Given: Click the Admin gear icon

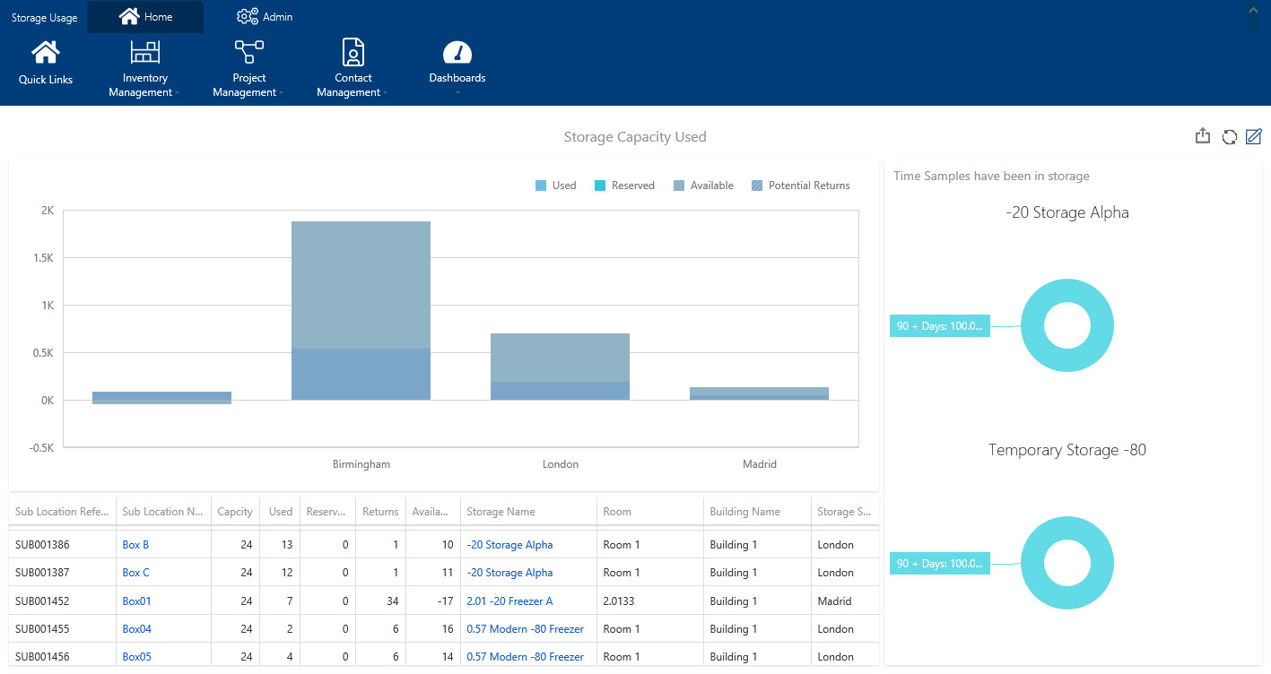Looking at the screenshot, I should (x=248, y=15).
